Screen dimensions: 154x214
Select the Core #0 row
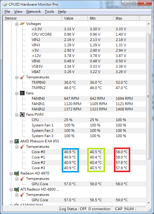(88, 152)
